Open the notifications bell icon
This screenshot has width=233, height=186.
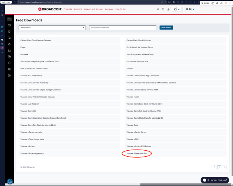(x=163, y=9)
